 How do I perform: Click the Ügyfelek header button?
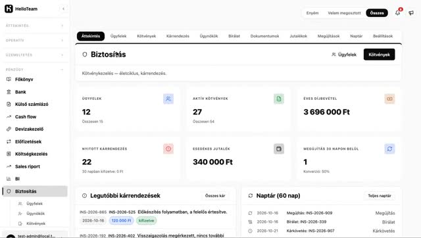tap(344, 55)
